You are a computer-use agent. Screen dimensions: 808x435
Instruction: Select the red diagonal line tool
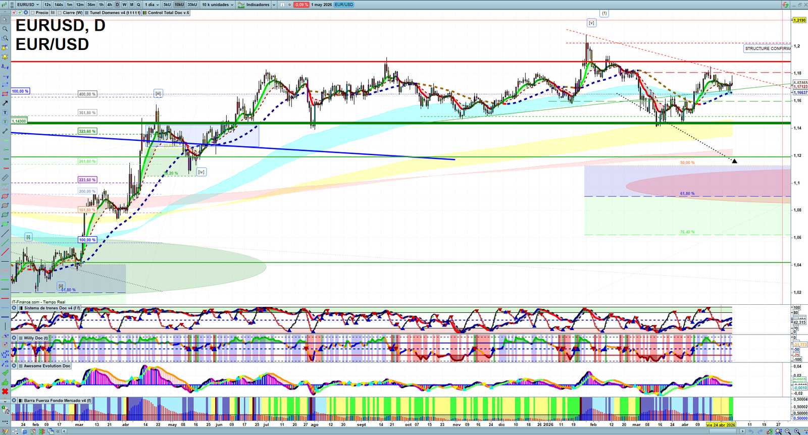[5, 252]
